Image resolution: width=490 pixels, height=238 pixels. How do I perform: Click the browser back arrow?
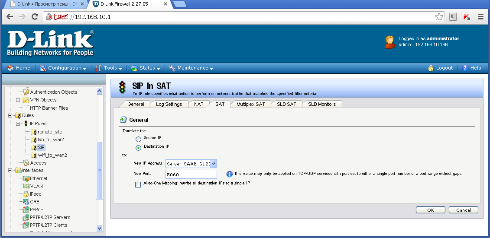(10, 17)
